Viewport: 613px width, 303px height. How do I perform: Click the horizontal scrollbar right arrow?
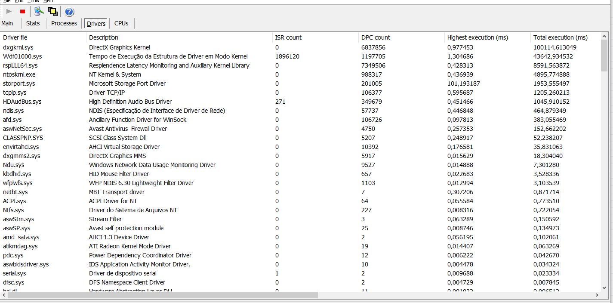[596, 295]
